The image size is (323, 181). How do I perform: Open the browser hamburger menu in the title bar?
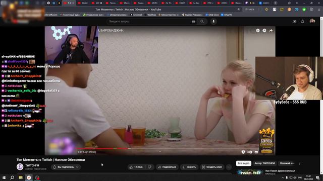point(297,3)
